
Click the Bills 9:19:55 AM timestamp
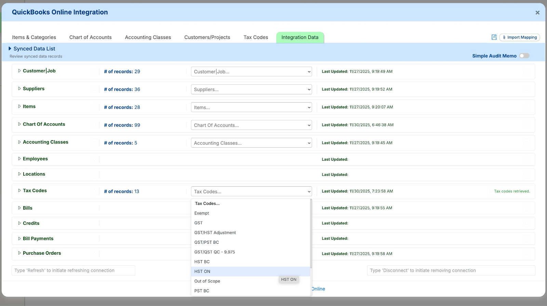(371, 208)
